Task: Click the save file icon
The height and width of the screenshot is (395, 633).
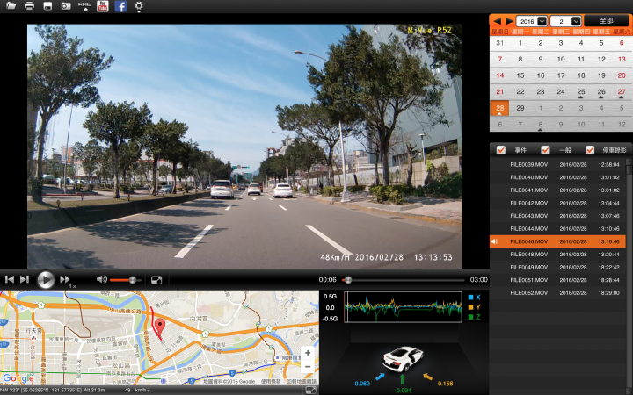Action: (x=47, y=6)
